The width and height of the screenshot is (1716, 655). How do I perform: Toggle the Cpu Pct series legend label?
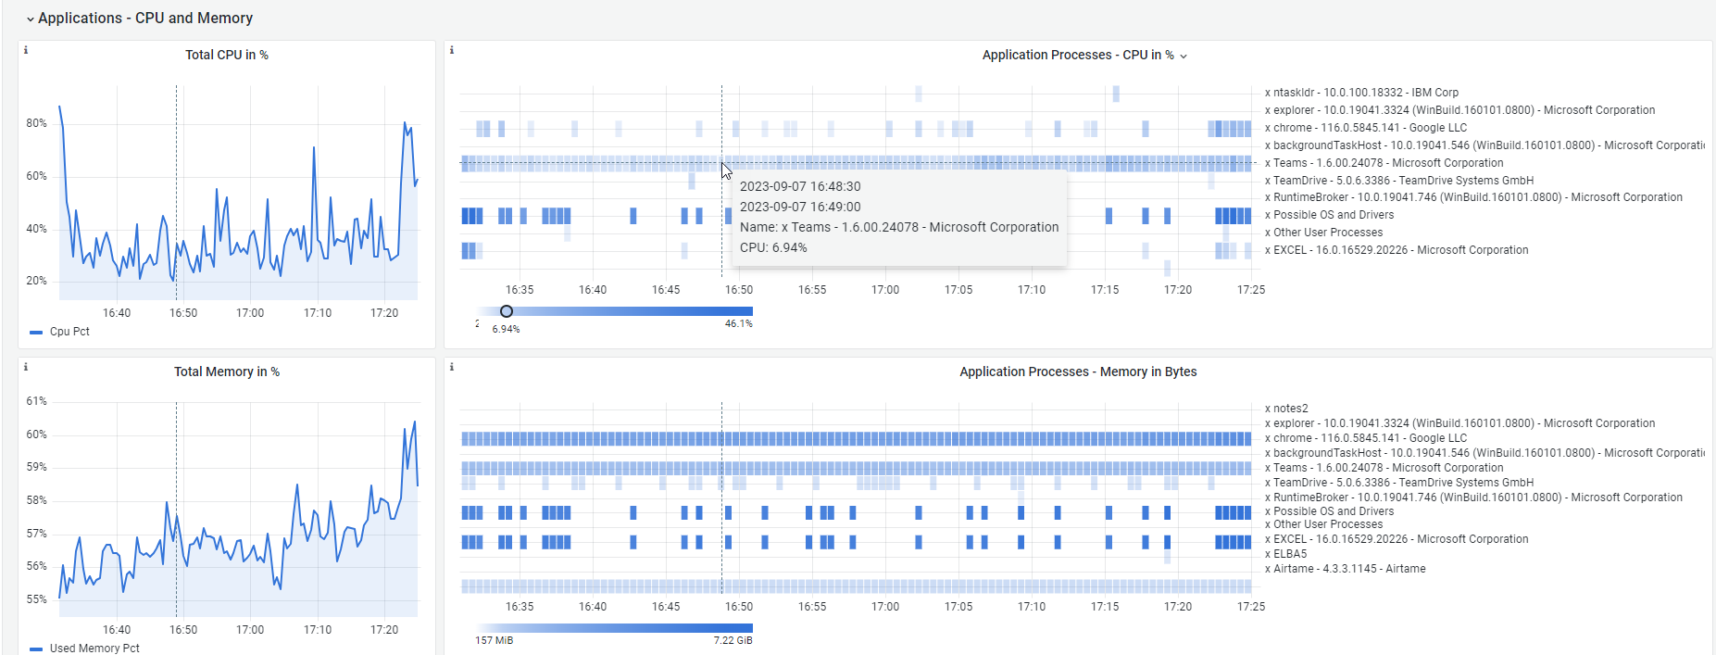click(x=69, y=332)
